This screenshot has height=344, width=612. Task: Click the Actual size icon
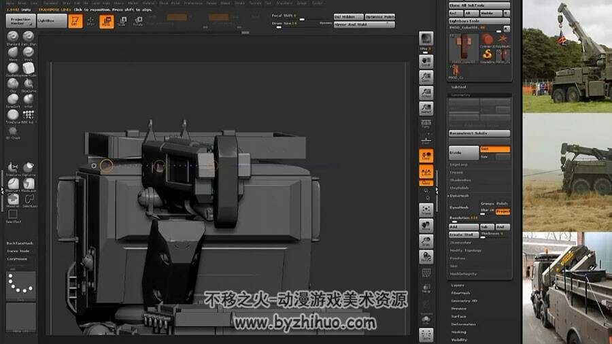click(426, 93)
